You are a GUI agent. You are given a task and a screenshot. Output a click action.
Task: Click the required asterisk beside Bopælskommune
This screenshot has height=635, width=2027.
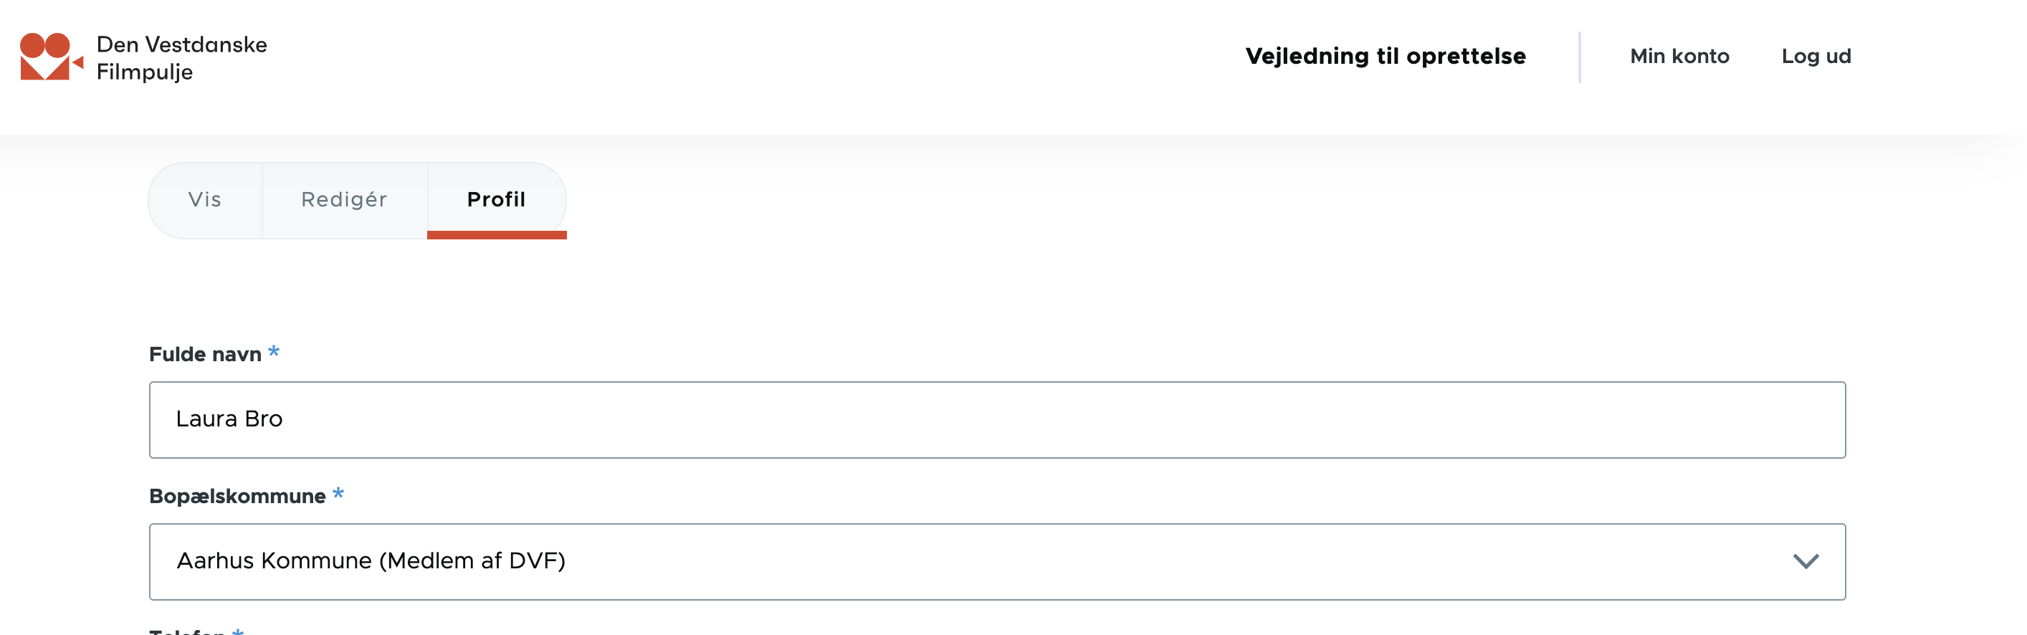pyautogui.click(x=338, y=494)
